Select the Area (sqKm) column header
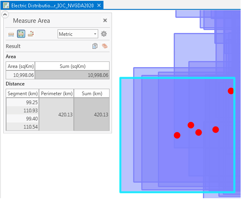 (x=20, y=66)
